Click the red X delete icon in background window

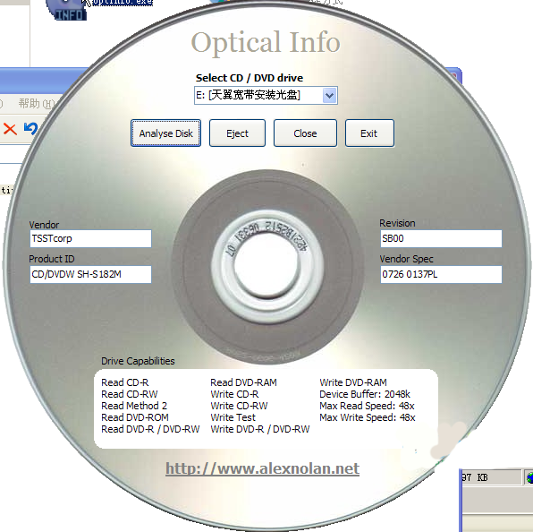(x=10, y=129)
